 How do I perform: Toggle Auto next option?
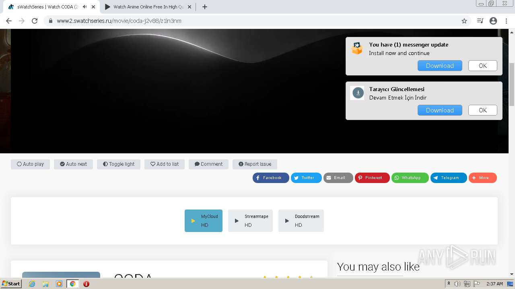(x=73, y=164)
